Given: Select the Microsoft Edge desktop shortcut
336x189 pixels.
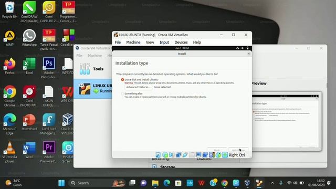Looking at the screenshot, I should pyautogui.click(x=9, y=124).
